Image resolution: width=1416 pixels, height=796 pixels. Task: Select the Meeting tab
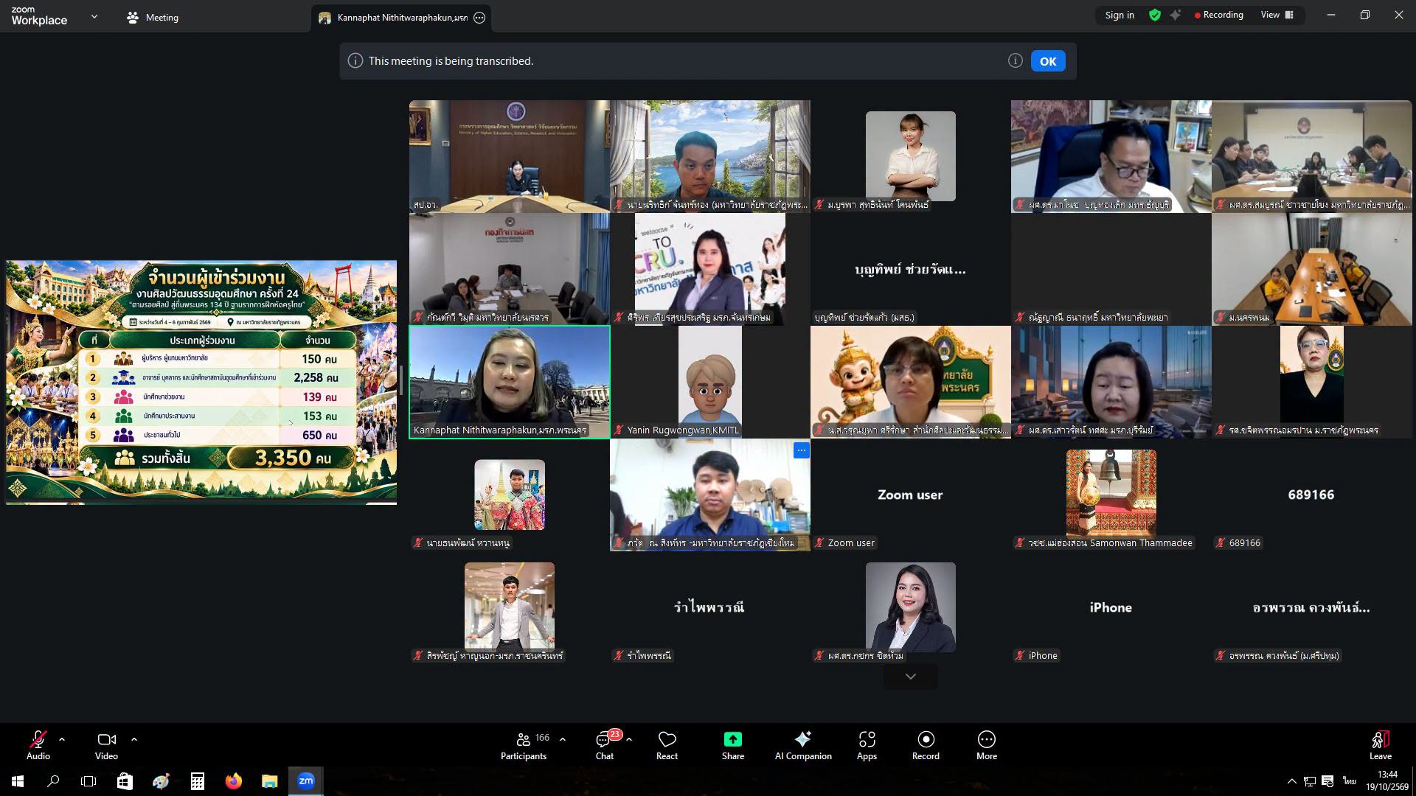tap(153, 17)
